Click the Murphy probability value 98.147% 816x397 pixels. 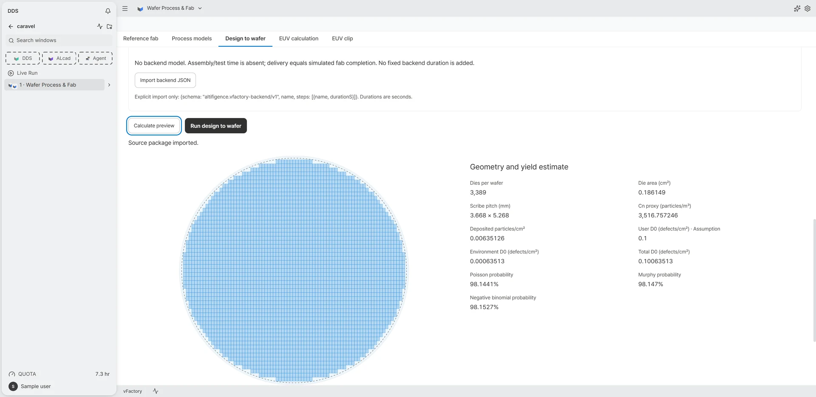coord(651,284)
